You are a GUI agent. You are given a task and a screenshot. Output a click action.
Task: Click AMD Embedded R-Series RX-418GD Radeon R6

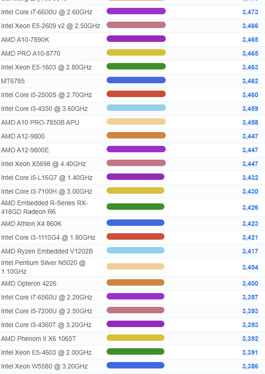click(x=45, y=207)
